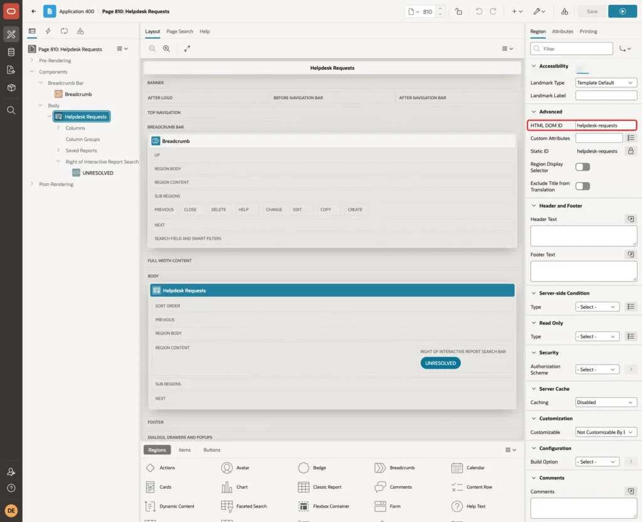Select UNRESOLVED node in tree
Viewport: 642px width, 522px height.
97,173
